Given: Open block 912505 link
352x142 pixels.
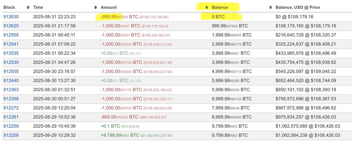Looking at the screenshot, I should (11, 71).
